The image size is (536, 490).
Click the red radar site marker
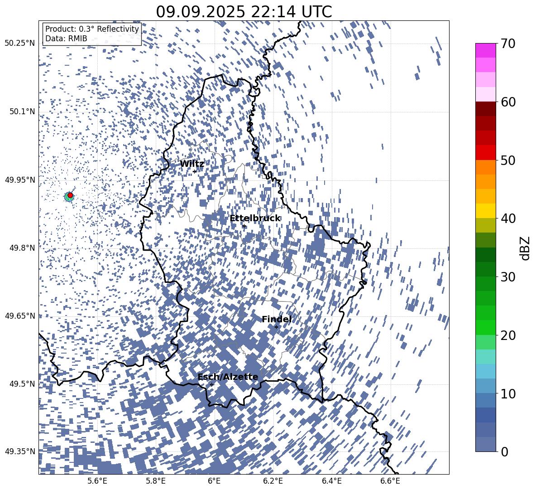point(70,195)
